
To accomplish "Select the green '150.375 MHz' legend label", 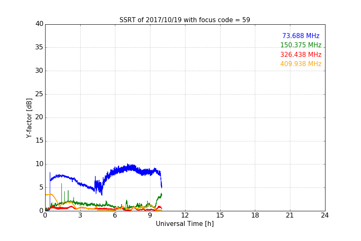I will coord(301,45).
